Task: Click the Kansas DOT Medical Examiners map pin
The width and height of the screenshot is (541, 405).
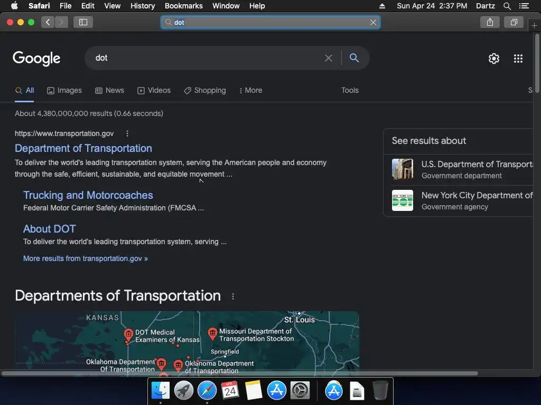Action: pyautogui.click(x=128, y=334)
